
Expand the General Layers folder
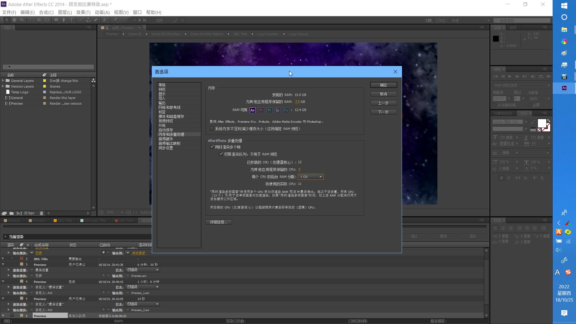pos(3,81)
